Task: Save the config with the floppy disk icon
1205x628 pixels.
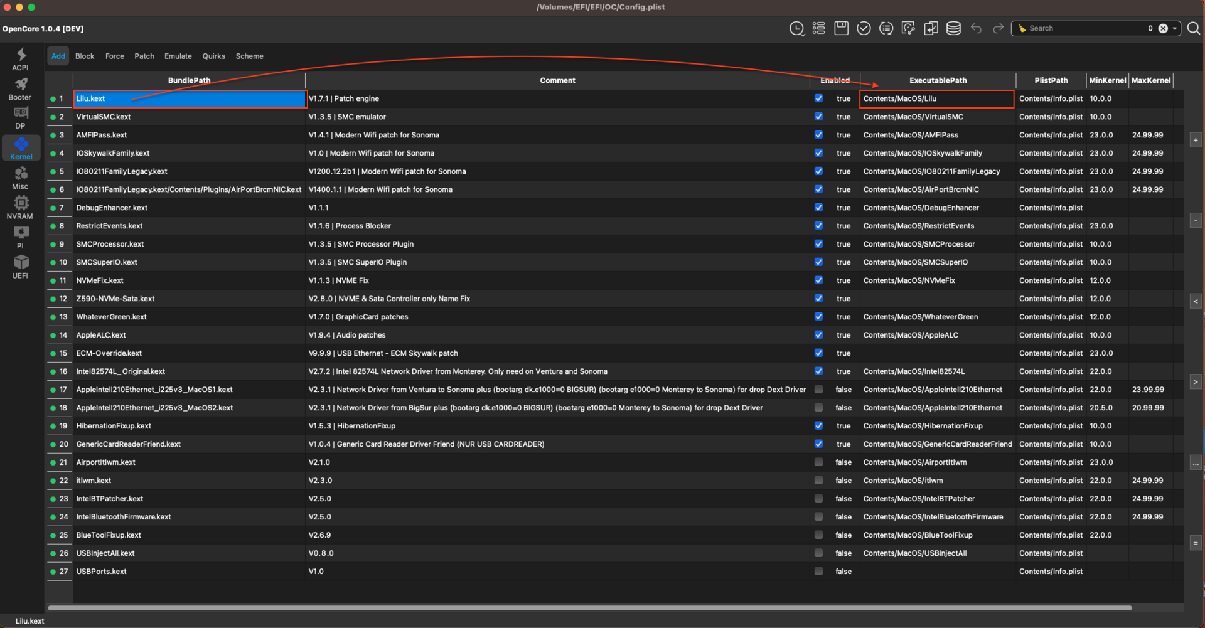Action: pyautogui.click(x=841, y=28)
